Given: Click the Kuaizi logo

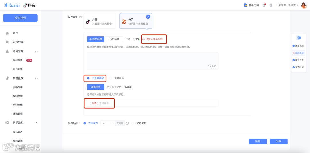Looking at the screenshot, I should (12, 5).
